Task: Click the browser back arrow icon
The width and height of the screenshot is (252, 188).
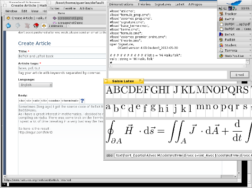Action: pyautogui.click(x=8, y=25)
